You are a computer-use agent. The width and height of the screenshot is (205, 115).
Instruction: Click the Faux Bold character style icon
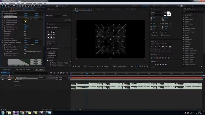pos(154,32)
